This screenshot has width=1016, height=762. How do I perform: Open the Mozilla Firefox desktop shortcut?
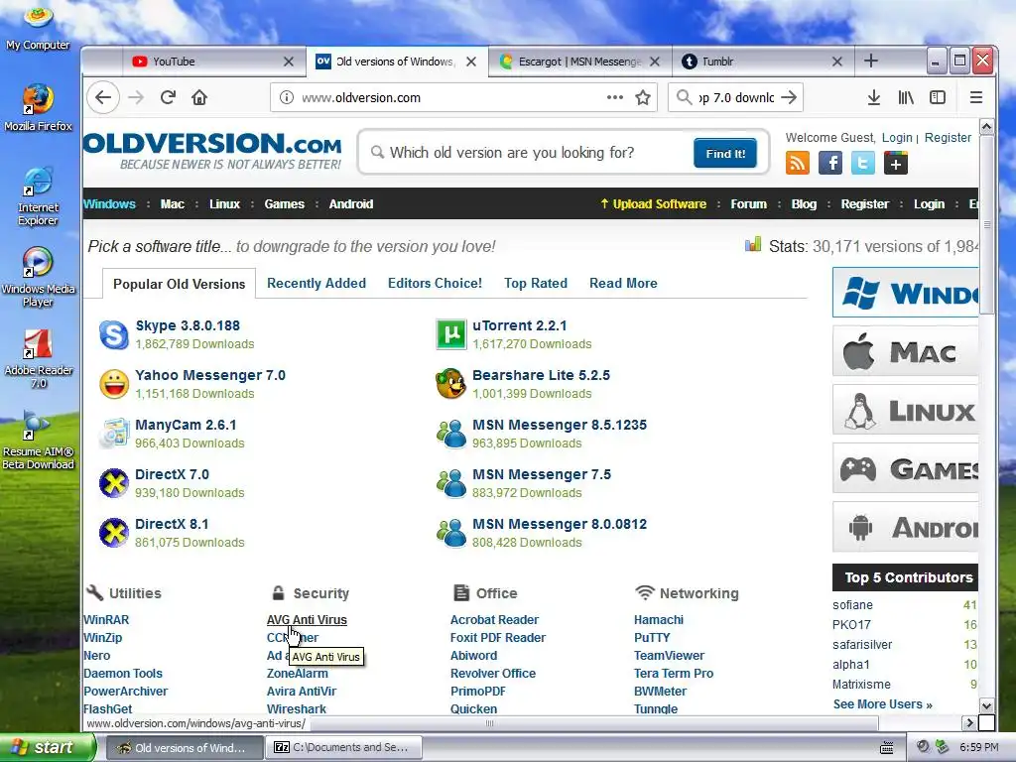[x=39, y=107]
